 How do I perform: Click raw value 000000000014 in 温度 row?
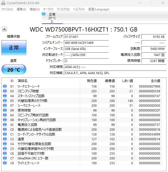coord(150,139)
